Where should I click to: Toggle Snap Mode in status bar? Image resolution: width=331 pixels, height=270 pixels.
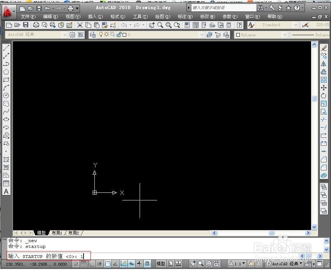[76, 263]
